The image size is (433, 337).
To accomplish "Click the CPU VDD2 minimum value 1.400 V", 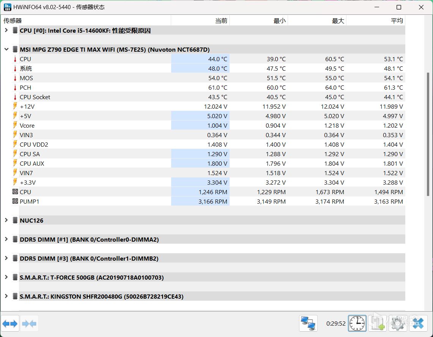I will tap(276, 144).
